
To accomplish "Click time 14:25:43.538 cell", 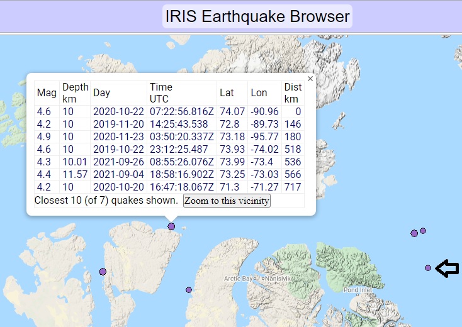I will [x=182, y=125].
